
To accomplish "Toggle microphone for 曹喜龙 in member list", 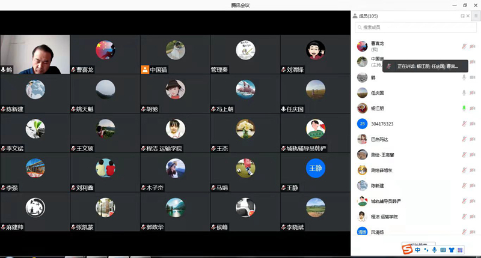I will tap(464, 46).
